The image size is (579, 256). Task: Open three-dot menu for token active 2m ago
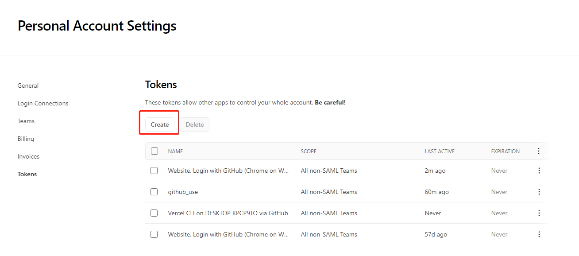click(539, 171)
